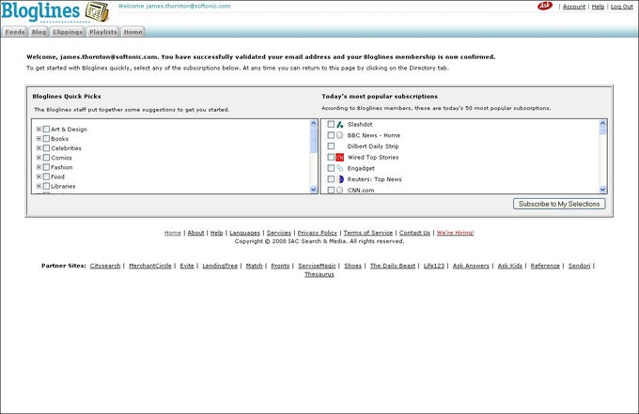Open the Feeds tab
This screenshot has height=414, width=639.
pos(15,32)
